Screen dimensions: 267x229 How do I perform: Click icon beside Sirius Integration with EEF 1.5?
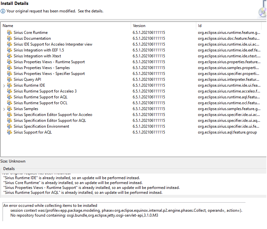9,50
